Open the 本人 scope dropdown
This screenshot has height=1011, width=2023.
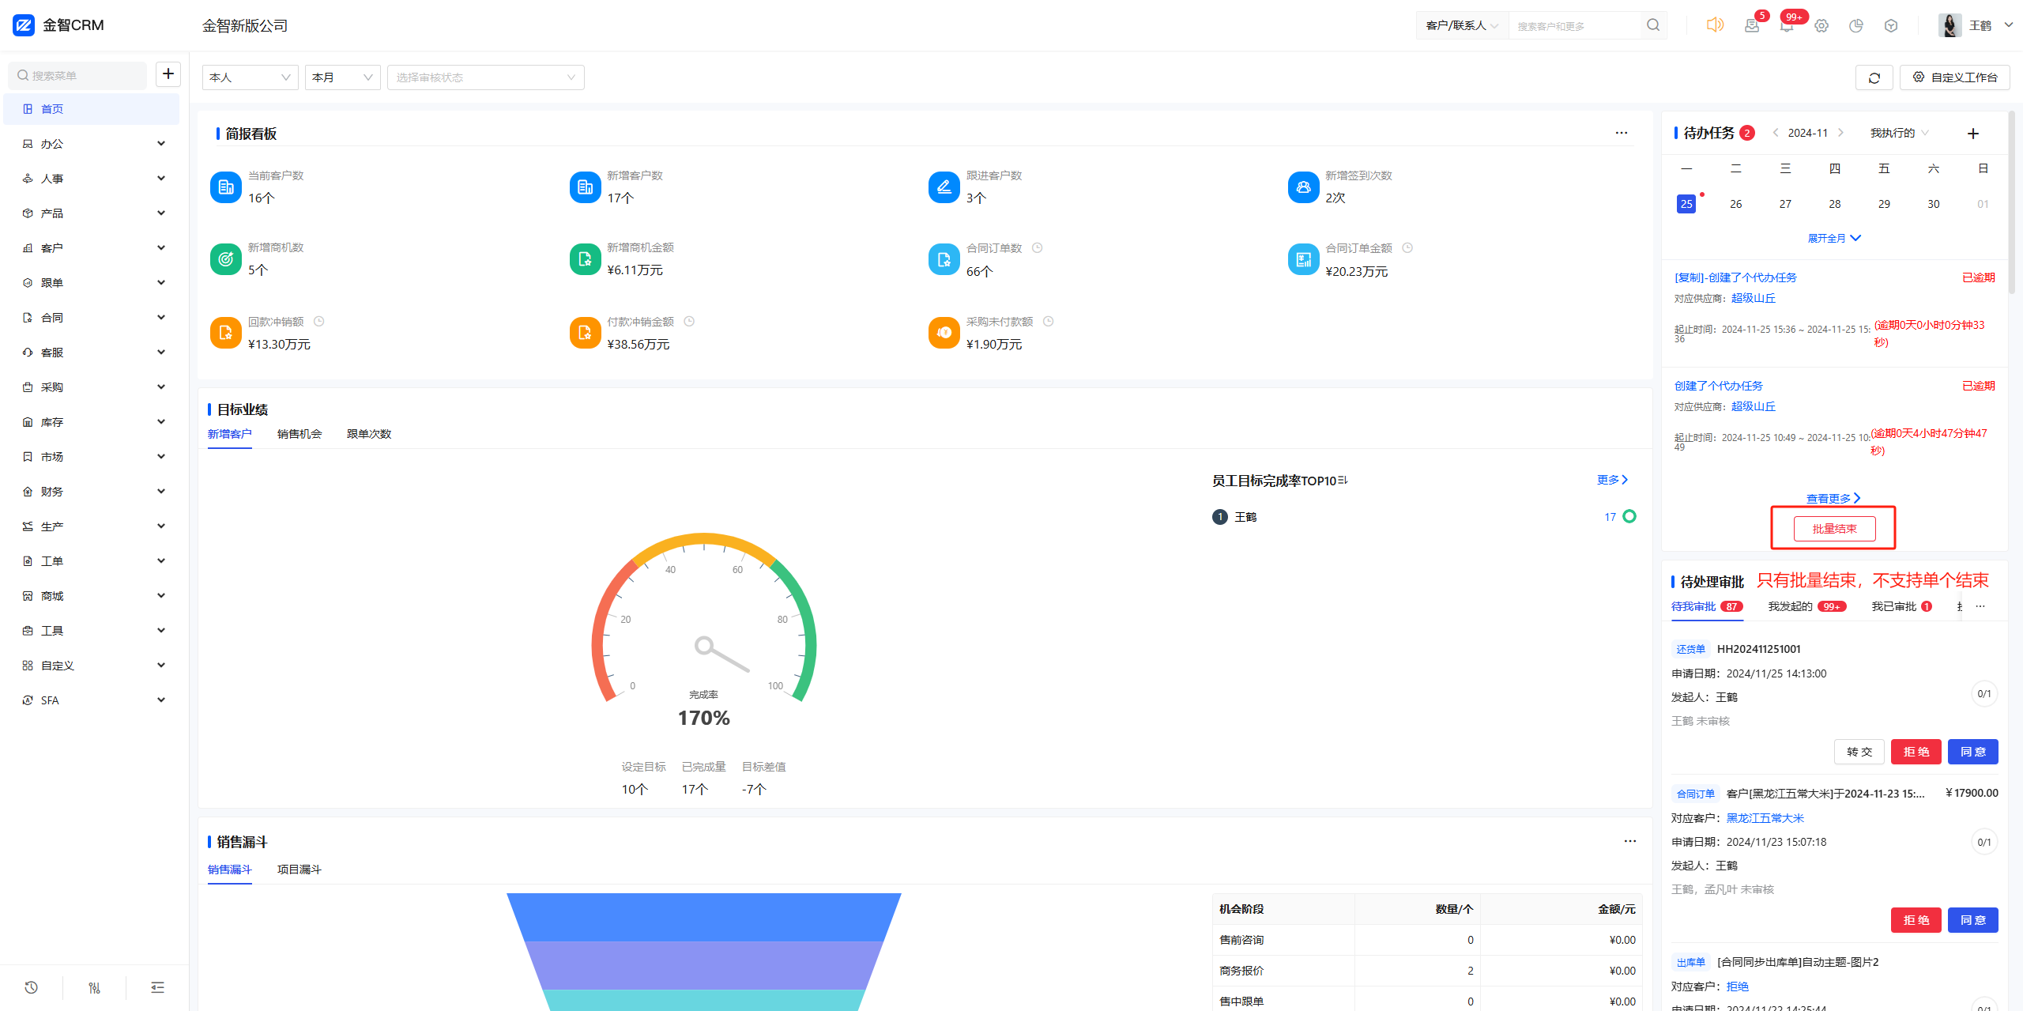[251, 77]
